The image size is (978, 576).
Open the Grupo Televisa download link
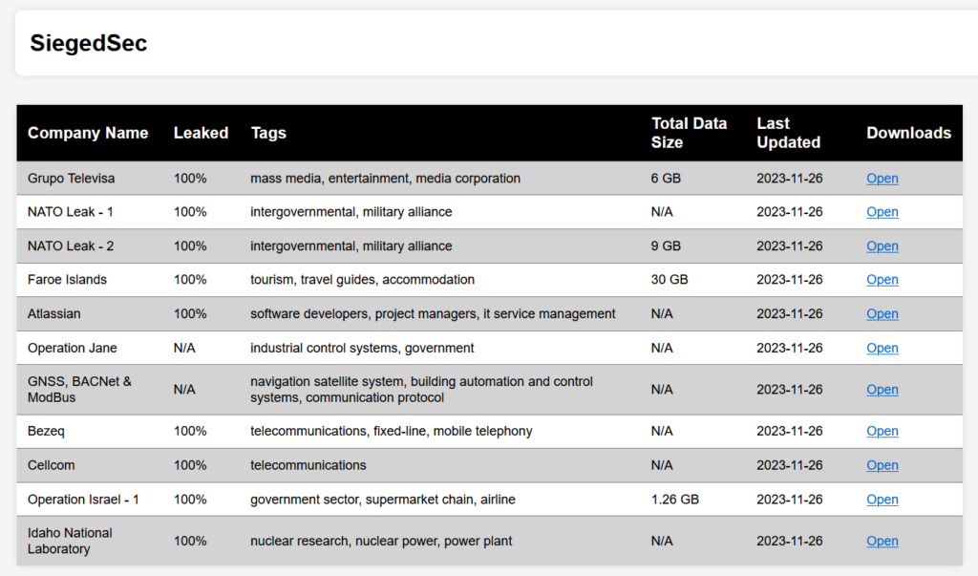click(882, 179)
